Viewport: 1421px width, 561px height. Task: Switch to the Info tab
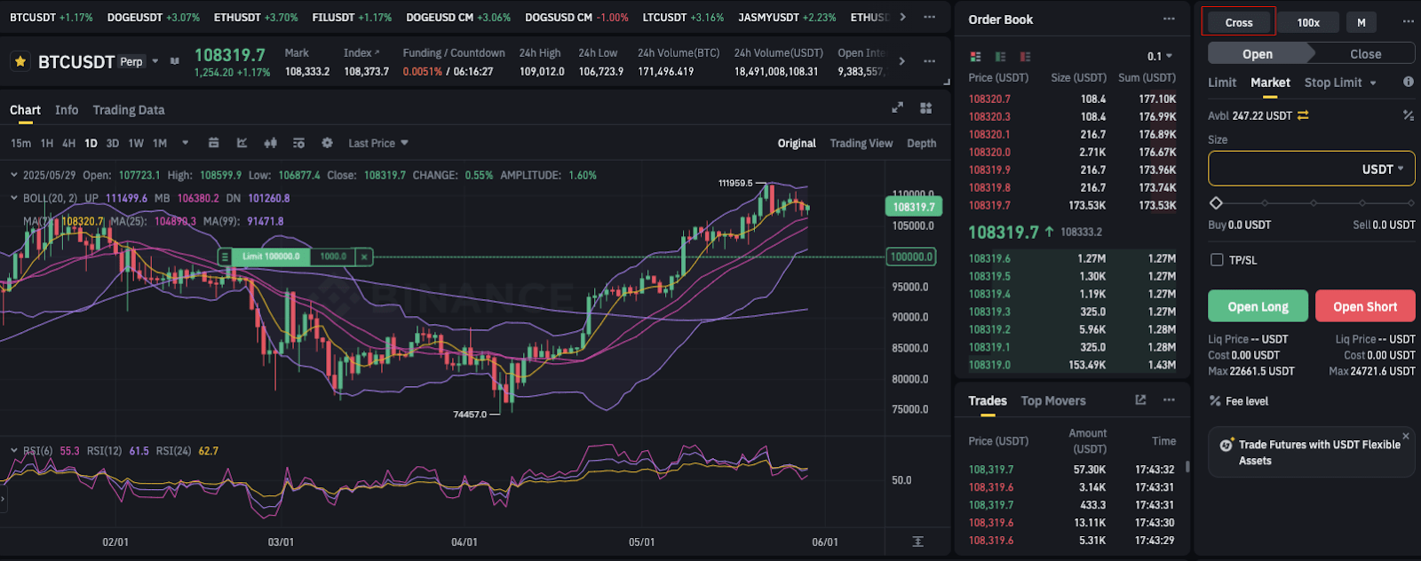[x=67, y=110]
